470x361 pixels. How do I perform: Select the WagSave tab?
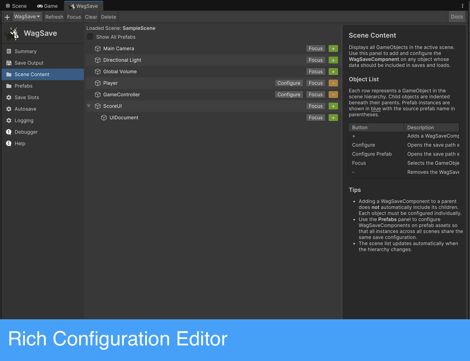(84, 6)
